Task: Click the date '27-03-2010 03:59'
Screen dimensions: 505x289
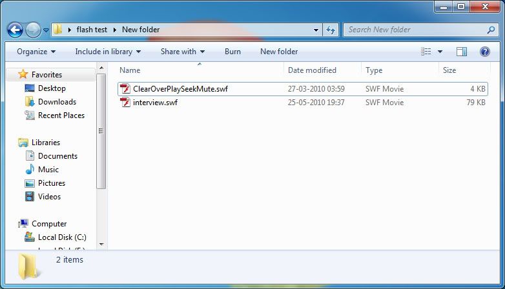Action: pos(316,89)
